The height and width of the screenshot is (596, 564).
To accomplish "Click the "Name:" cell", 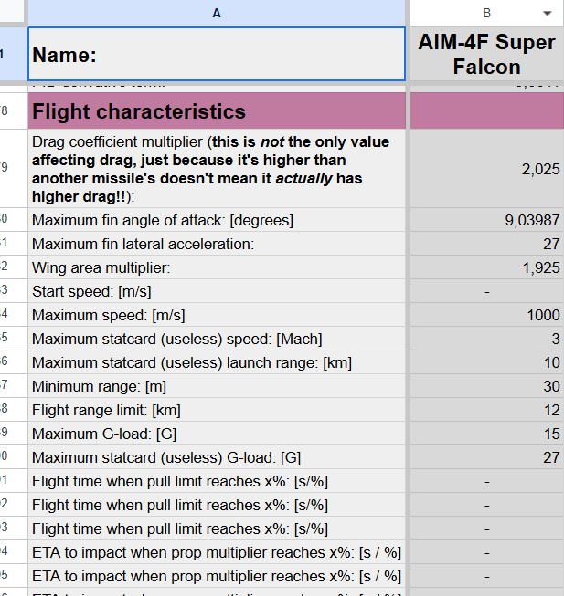I will 216,55.
